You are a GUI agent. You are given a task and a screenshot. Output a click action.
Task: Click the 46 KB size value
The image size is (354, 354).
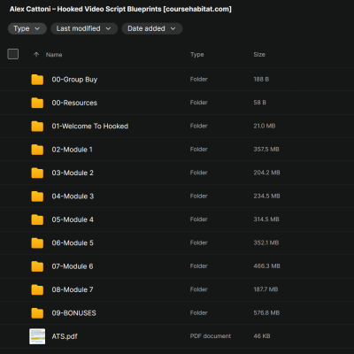point(262,336)
